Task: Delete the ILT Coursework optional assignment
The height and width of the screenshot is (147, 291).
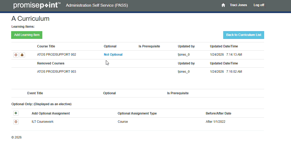Action: click(16, 122)
